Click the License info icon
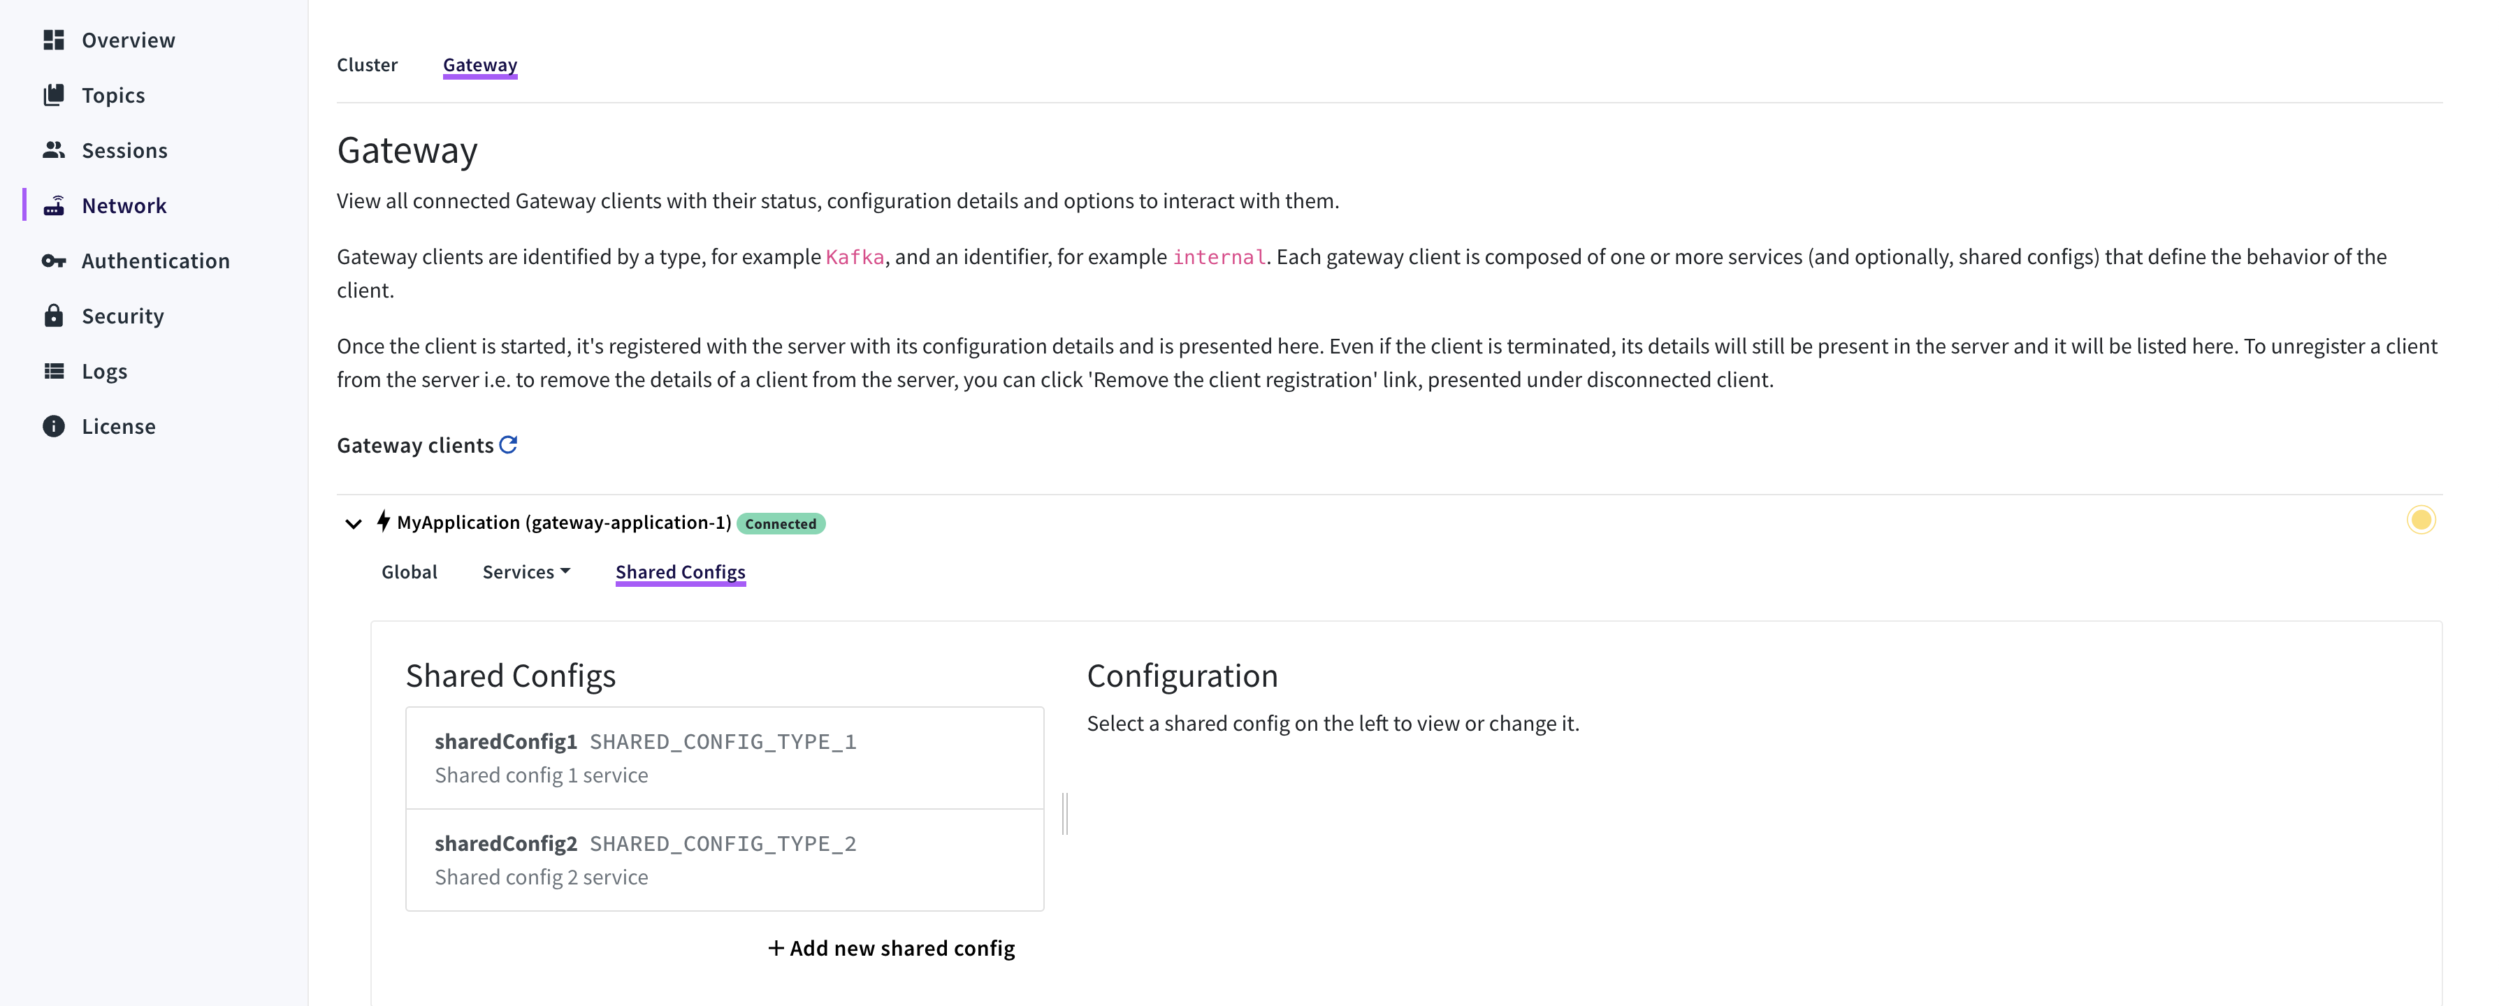Image resolution: width=2499 pixels, height=1006 pixels. click(53, 427)
